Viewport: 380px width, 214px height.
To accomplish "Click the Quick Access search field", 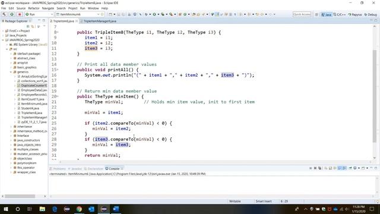I will click(x=302, y=14).
